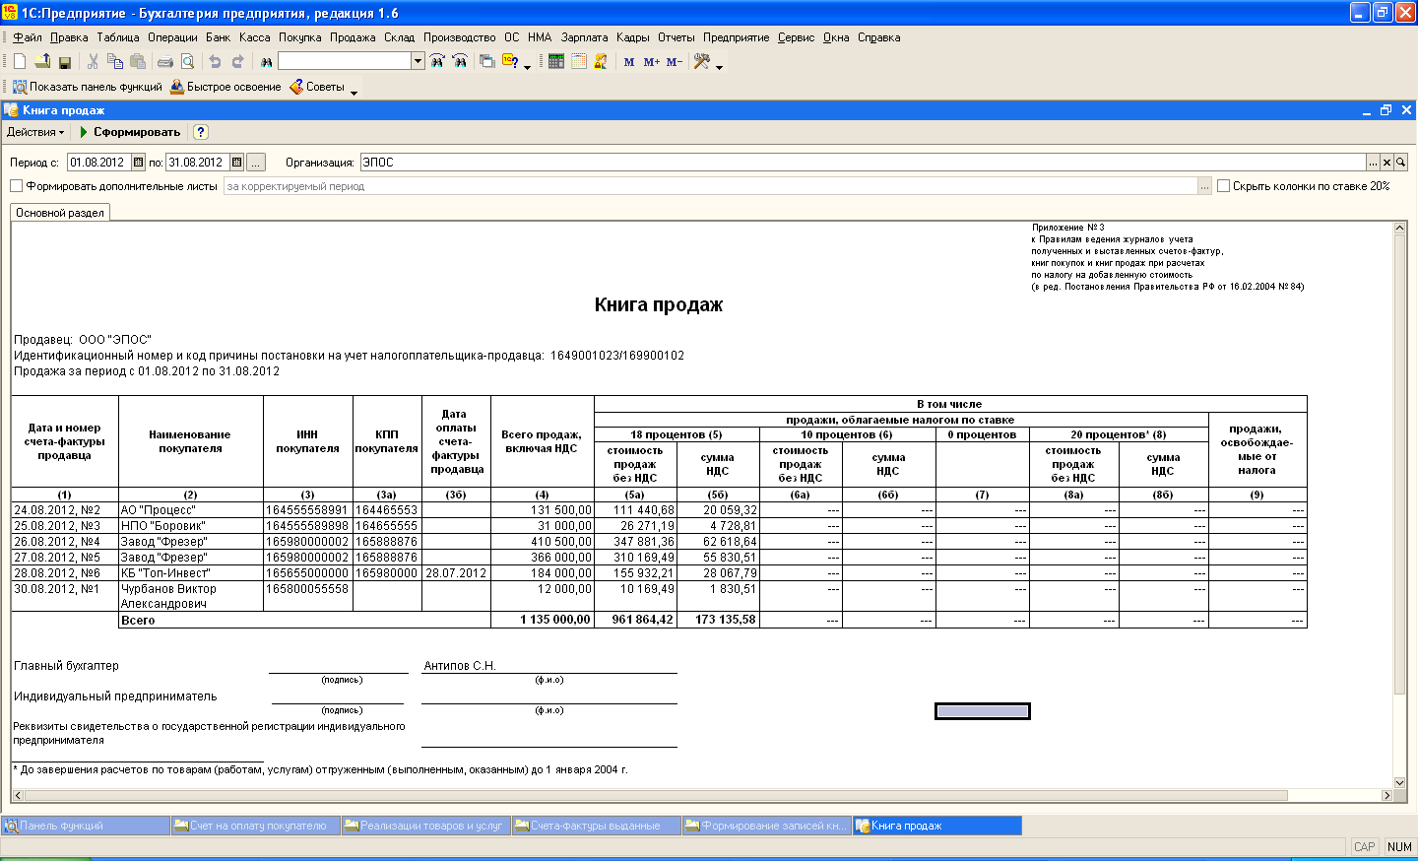Image resolution: width=1418 pixels, height=861 pixels.
Task: Click the period selection ellipsis button
Action: coord(256,163)
